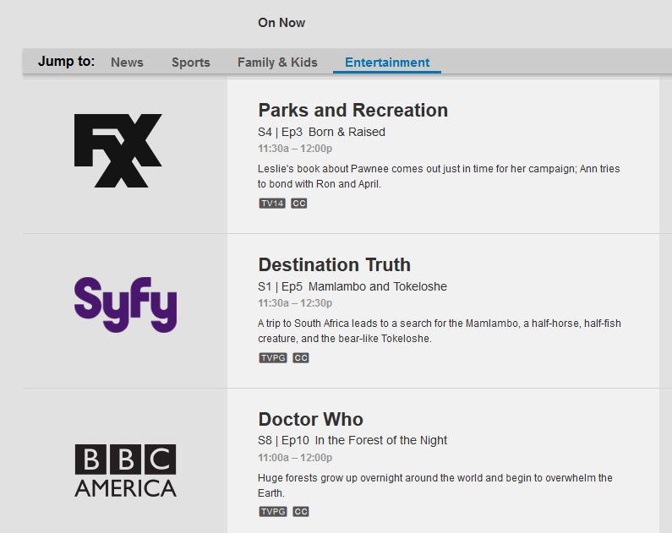
Task: Click TVPG rating badge for Doctor Who
Action: [273, 512]
